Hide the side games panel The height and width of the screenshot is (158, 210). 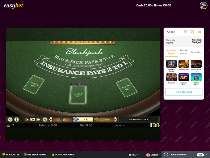(x=171, y=32)
